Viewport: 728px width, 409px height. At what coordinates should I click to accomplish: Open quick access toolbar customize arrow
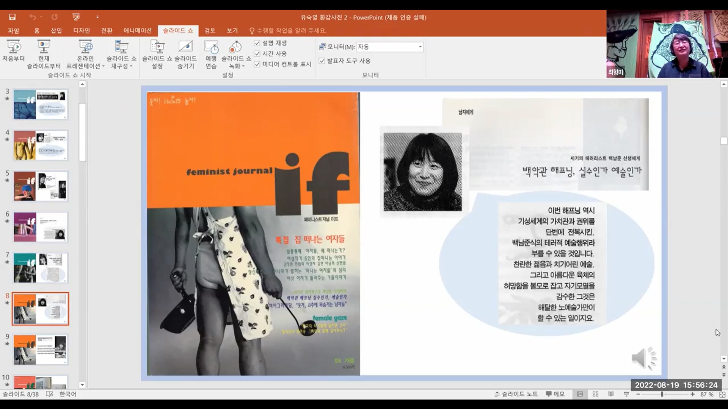(97, 17)
